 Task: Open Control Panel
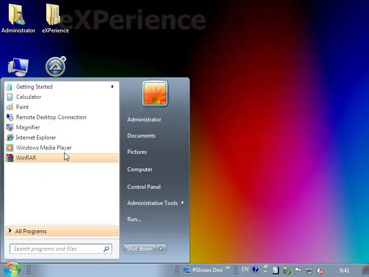[x=144, y=187]
